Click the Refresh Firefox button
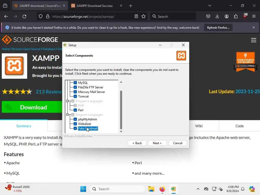This screenshot has width=260, height=195. pos(218,27)
